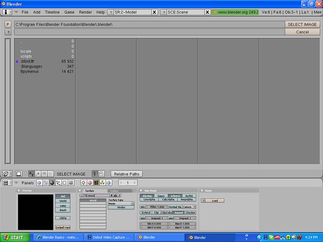
Task: Toggle the UseAlpha option
Action: [149, 200]
